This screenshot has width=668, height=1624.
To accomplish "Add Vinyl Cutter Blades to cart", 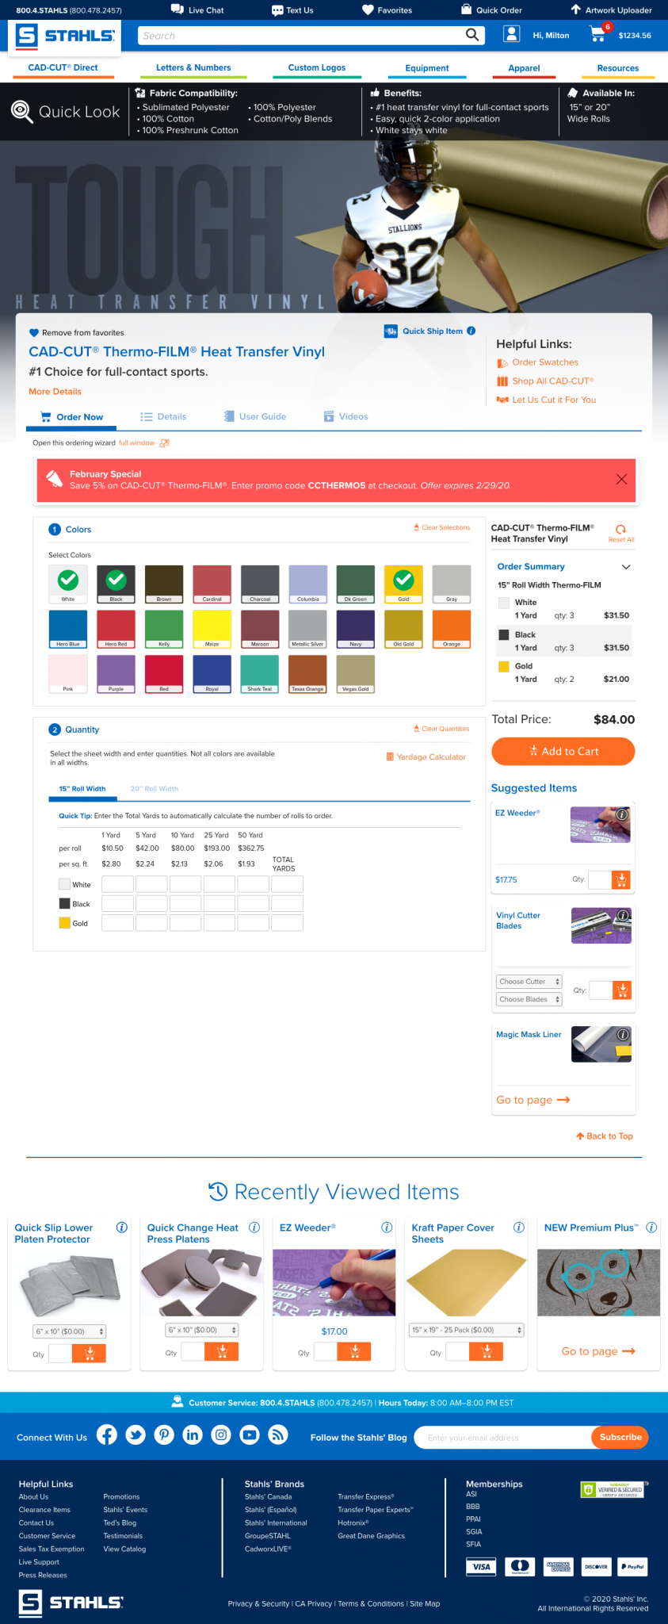I will click(x=622, y=990).
